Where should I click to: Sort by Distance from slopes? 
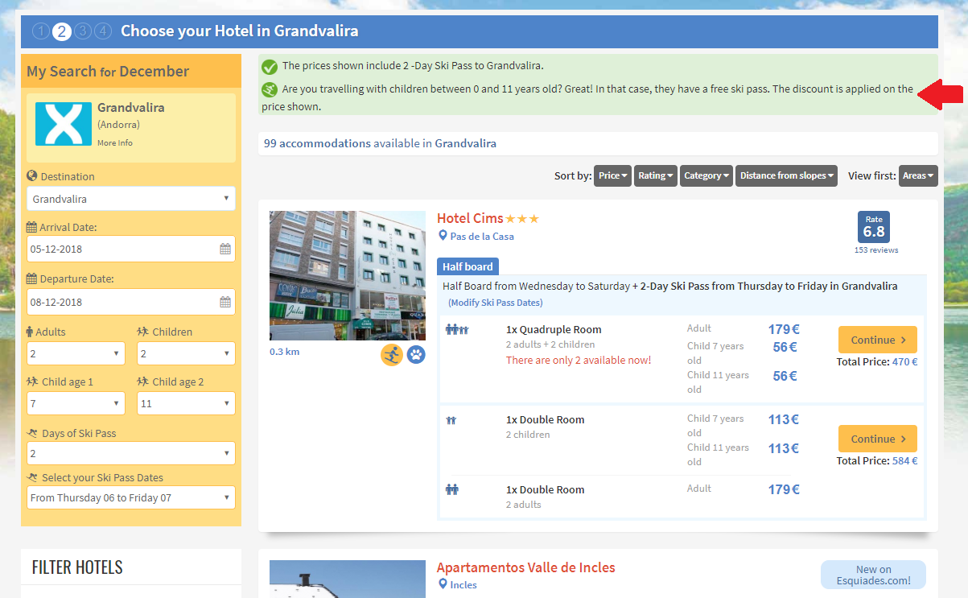(x=786, y=175)
